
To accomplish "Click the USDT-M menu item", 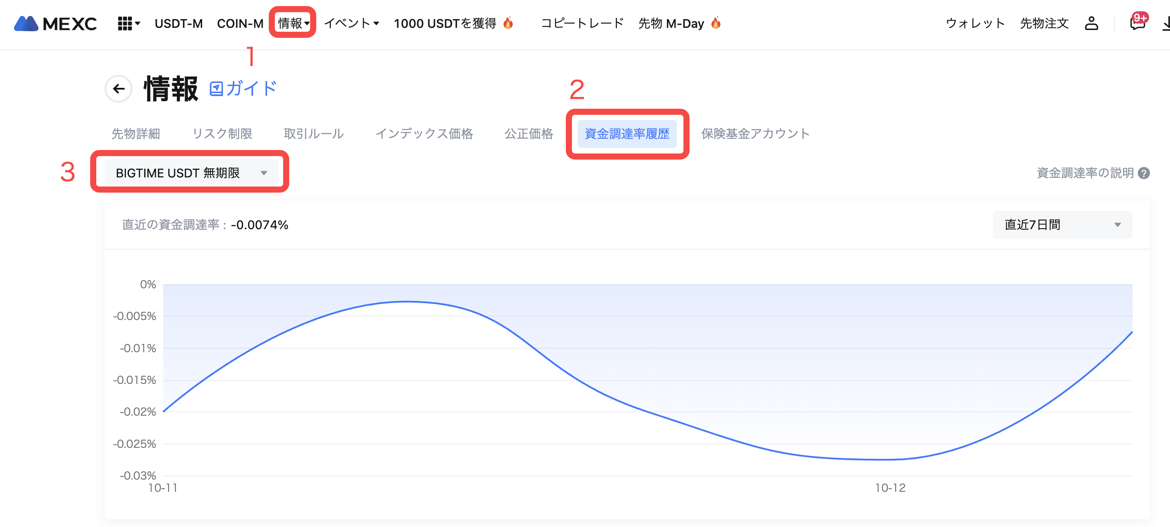I will pyautogui.click(x=179, y=23).
